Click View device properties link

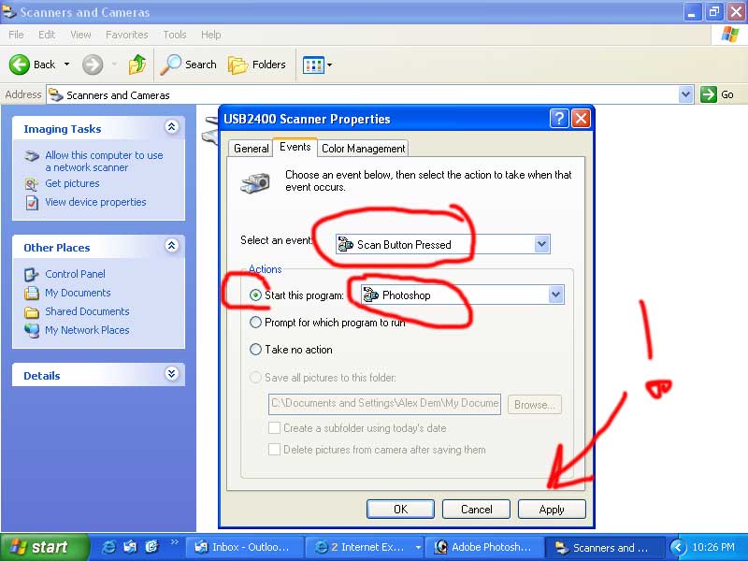[x=95, y=202]
